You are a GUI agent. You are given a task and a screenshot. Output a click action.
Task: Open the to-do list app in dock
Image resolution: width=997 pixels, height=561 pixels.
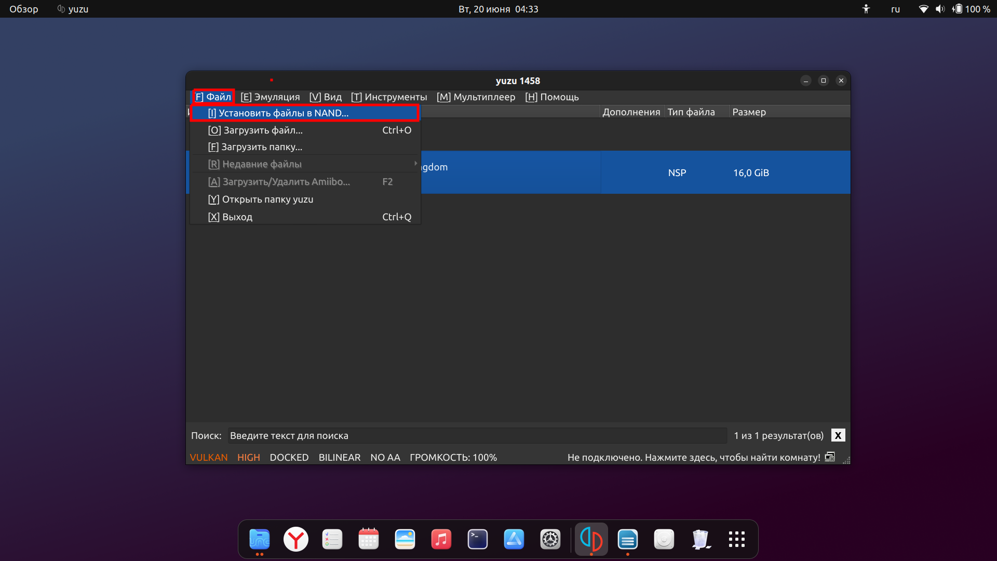point(332,539)
